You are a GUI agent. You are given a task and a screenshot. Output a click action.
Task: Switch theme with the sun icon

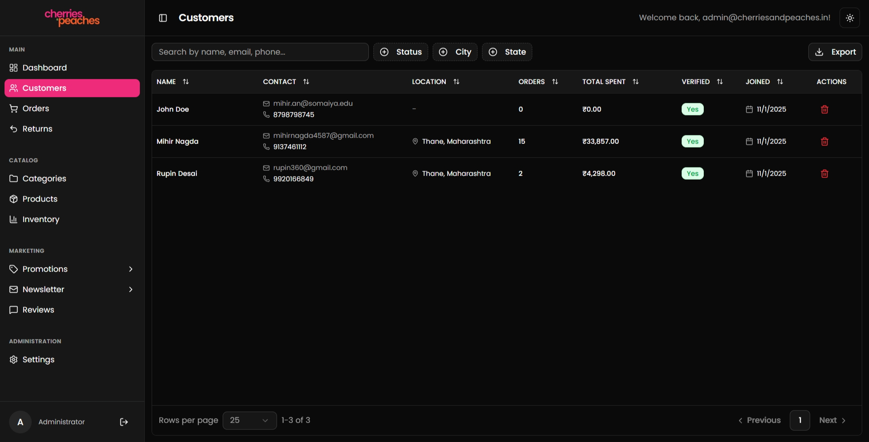coord(850,18)
